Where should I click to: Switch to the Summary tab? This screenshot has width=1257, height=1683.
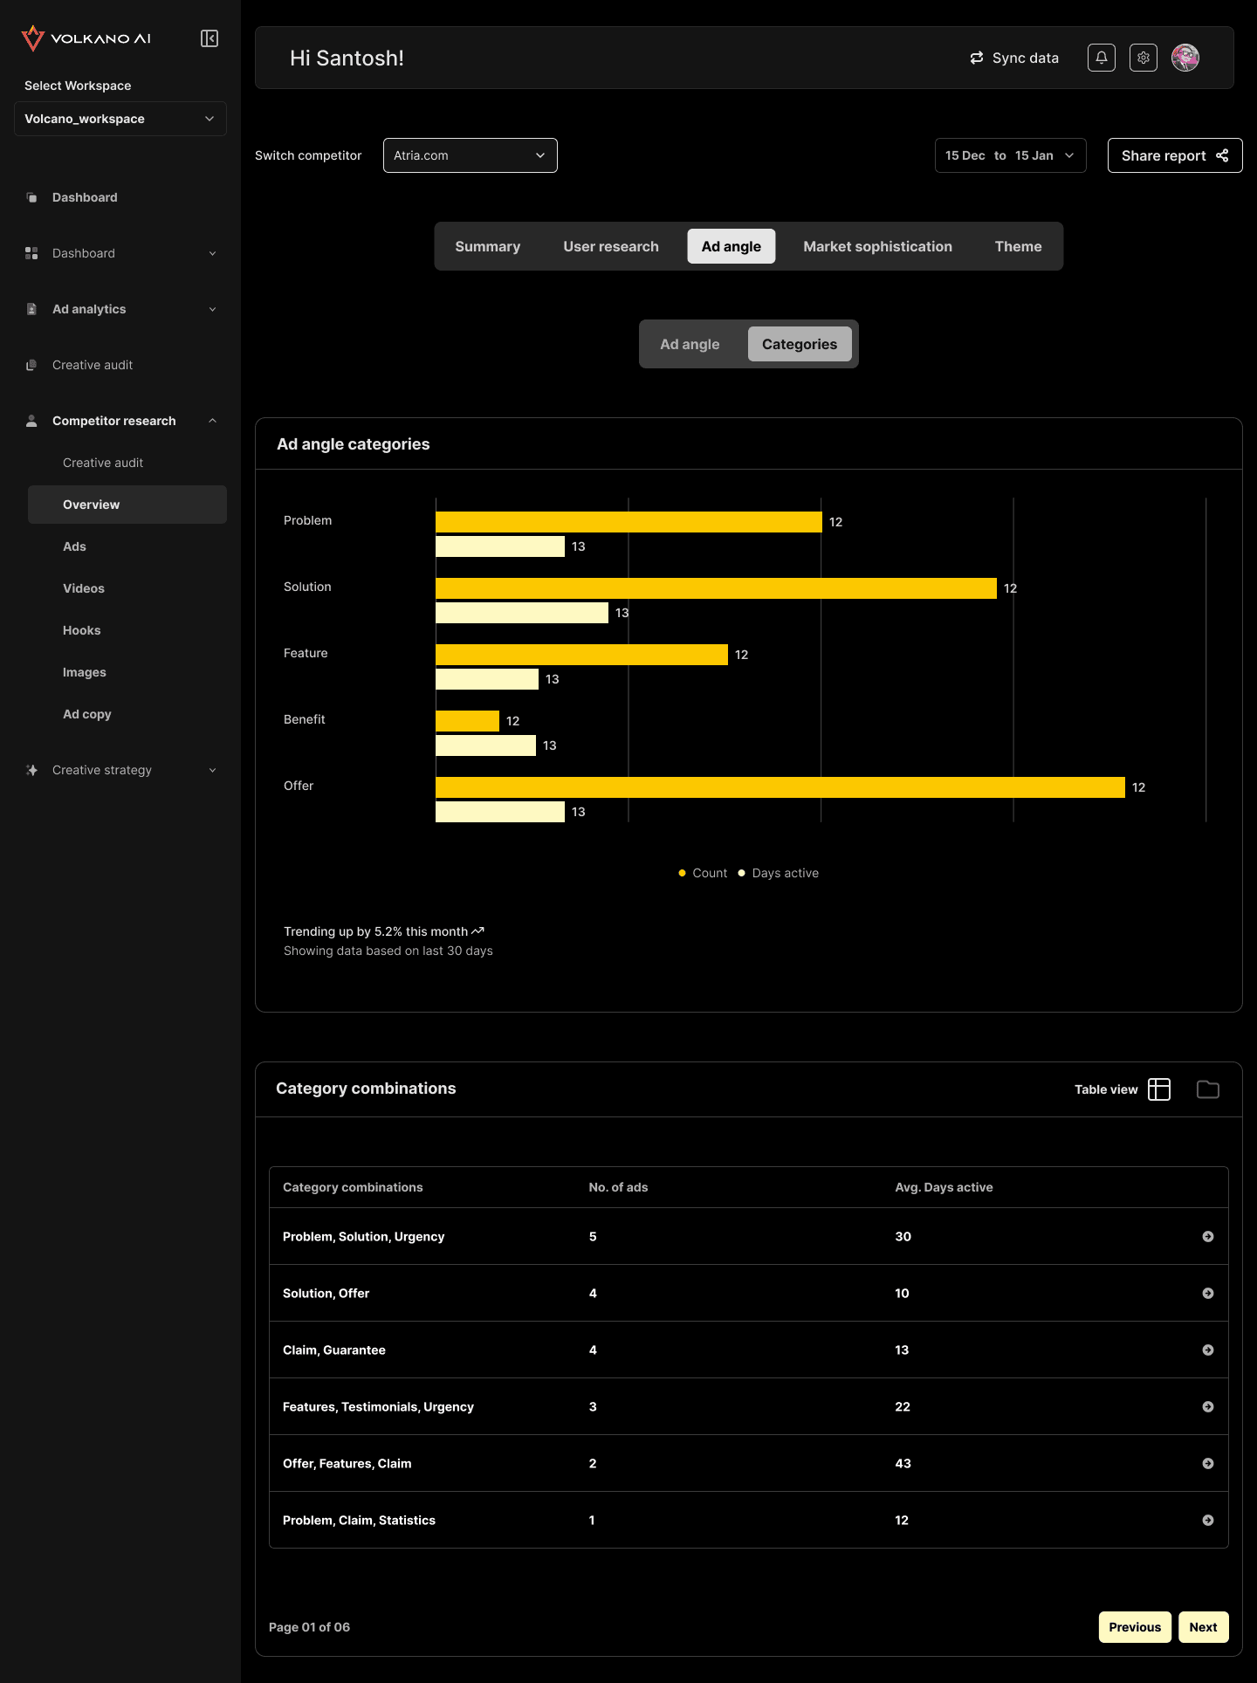[x=488, y=246]
